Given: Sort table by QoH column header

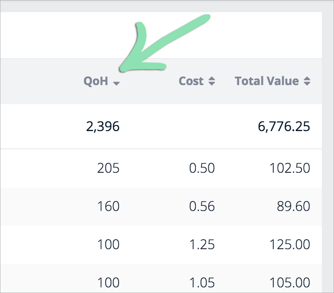Looking at the screenshot, I should (96, 81).
